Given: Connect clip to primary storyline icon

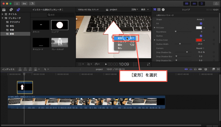Looking at the screenshot, I should pyautogui.click(x=20, y=69).
